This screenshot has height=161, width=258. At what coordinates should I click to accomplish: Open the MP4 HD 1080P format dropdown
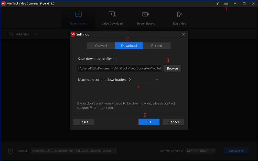200,151
